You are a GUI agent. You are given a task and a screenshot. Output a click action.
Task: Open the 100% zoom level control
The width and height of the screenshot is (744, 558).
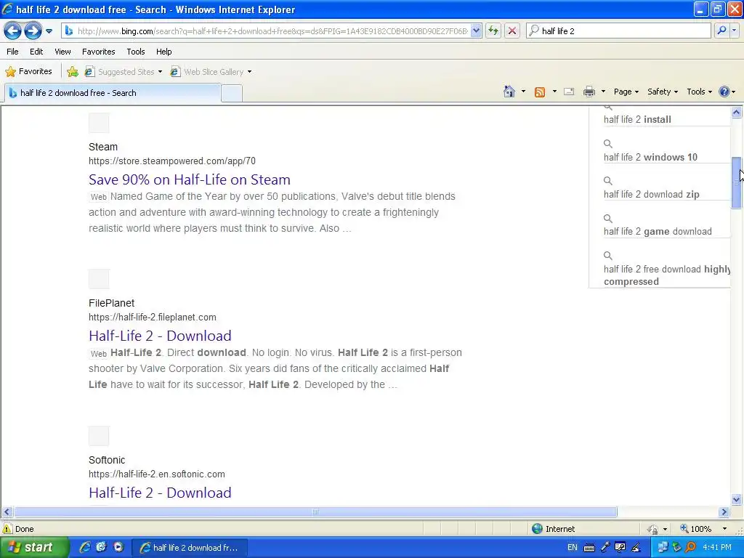coord(703,529)
